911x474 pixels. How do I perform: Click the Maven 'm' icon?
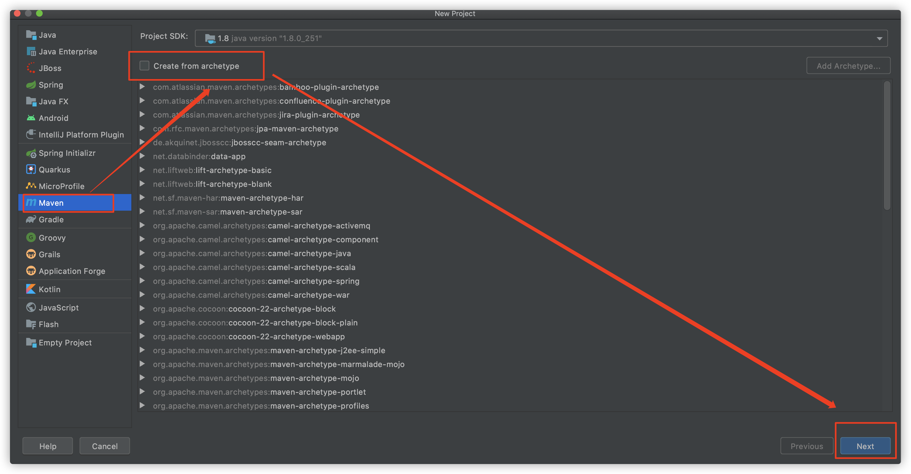[x=31, y=203]
